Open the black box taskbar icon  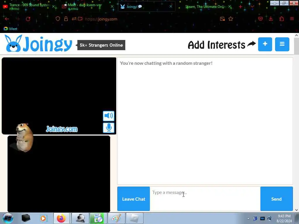(26, 218)
